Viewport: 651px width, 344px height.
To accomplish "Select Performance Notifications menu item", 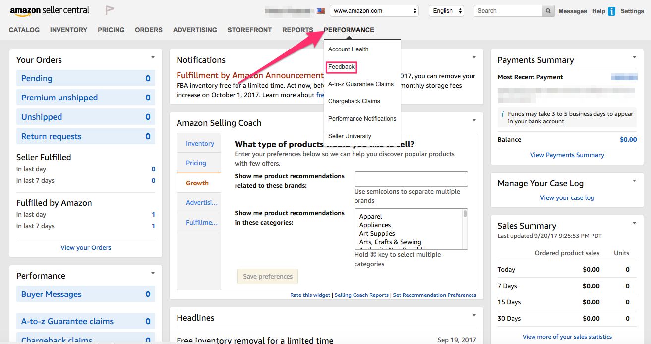I will point(362,119).
